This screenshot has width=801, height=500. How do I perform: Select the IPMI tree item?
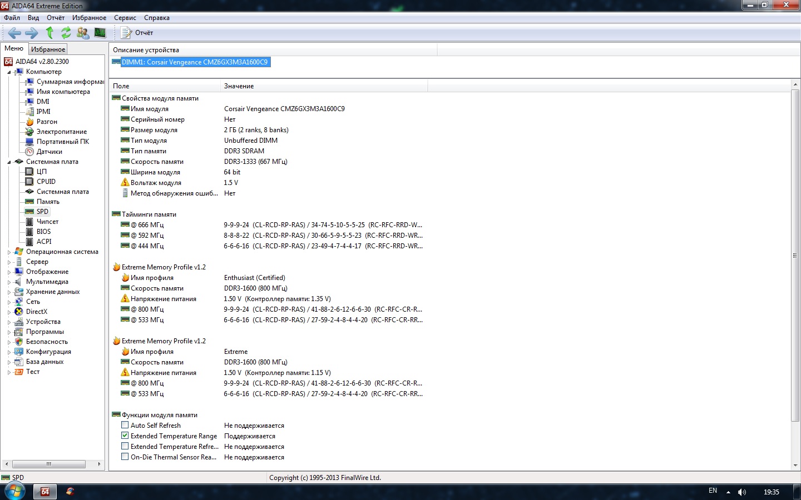pos(43,112)
